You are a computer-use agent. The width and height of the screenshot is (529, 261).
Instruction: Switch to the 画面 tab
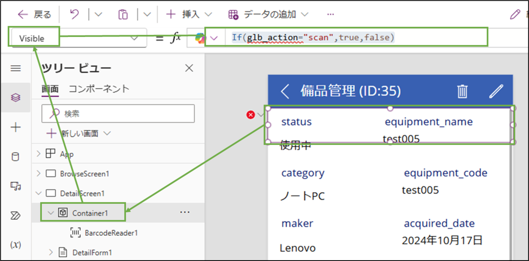click(x=50, y=88)
